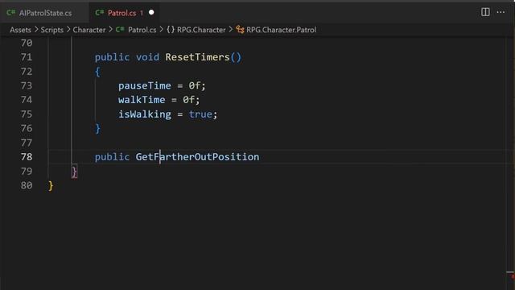The image size is (515, 290).
Task: Click the C# icon on Patrol.cs tab
Action: 99,13
